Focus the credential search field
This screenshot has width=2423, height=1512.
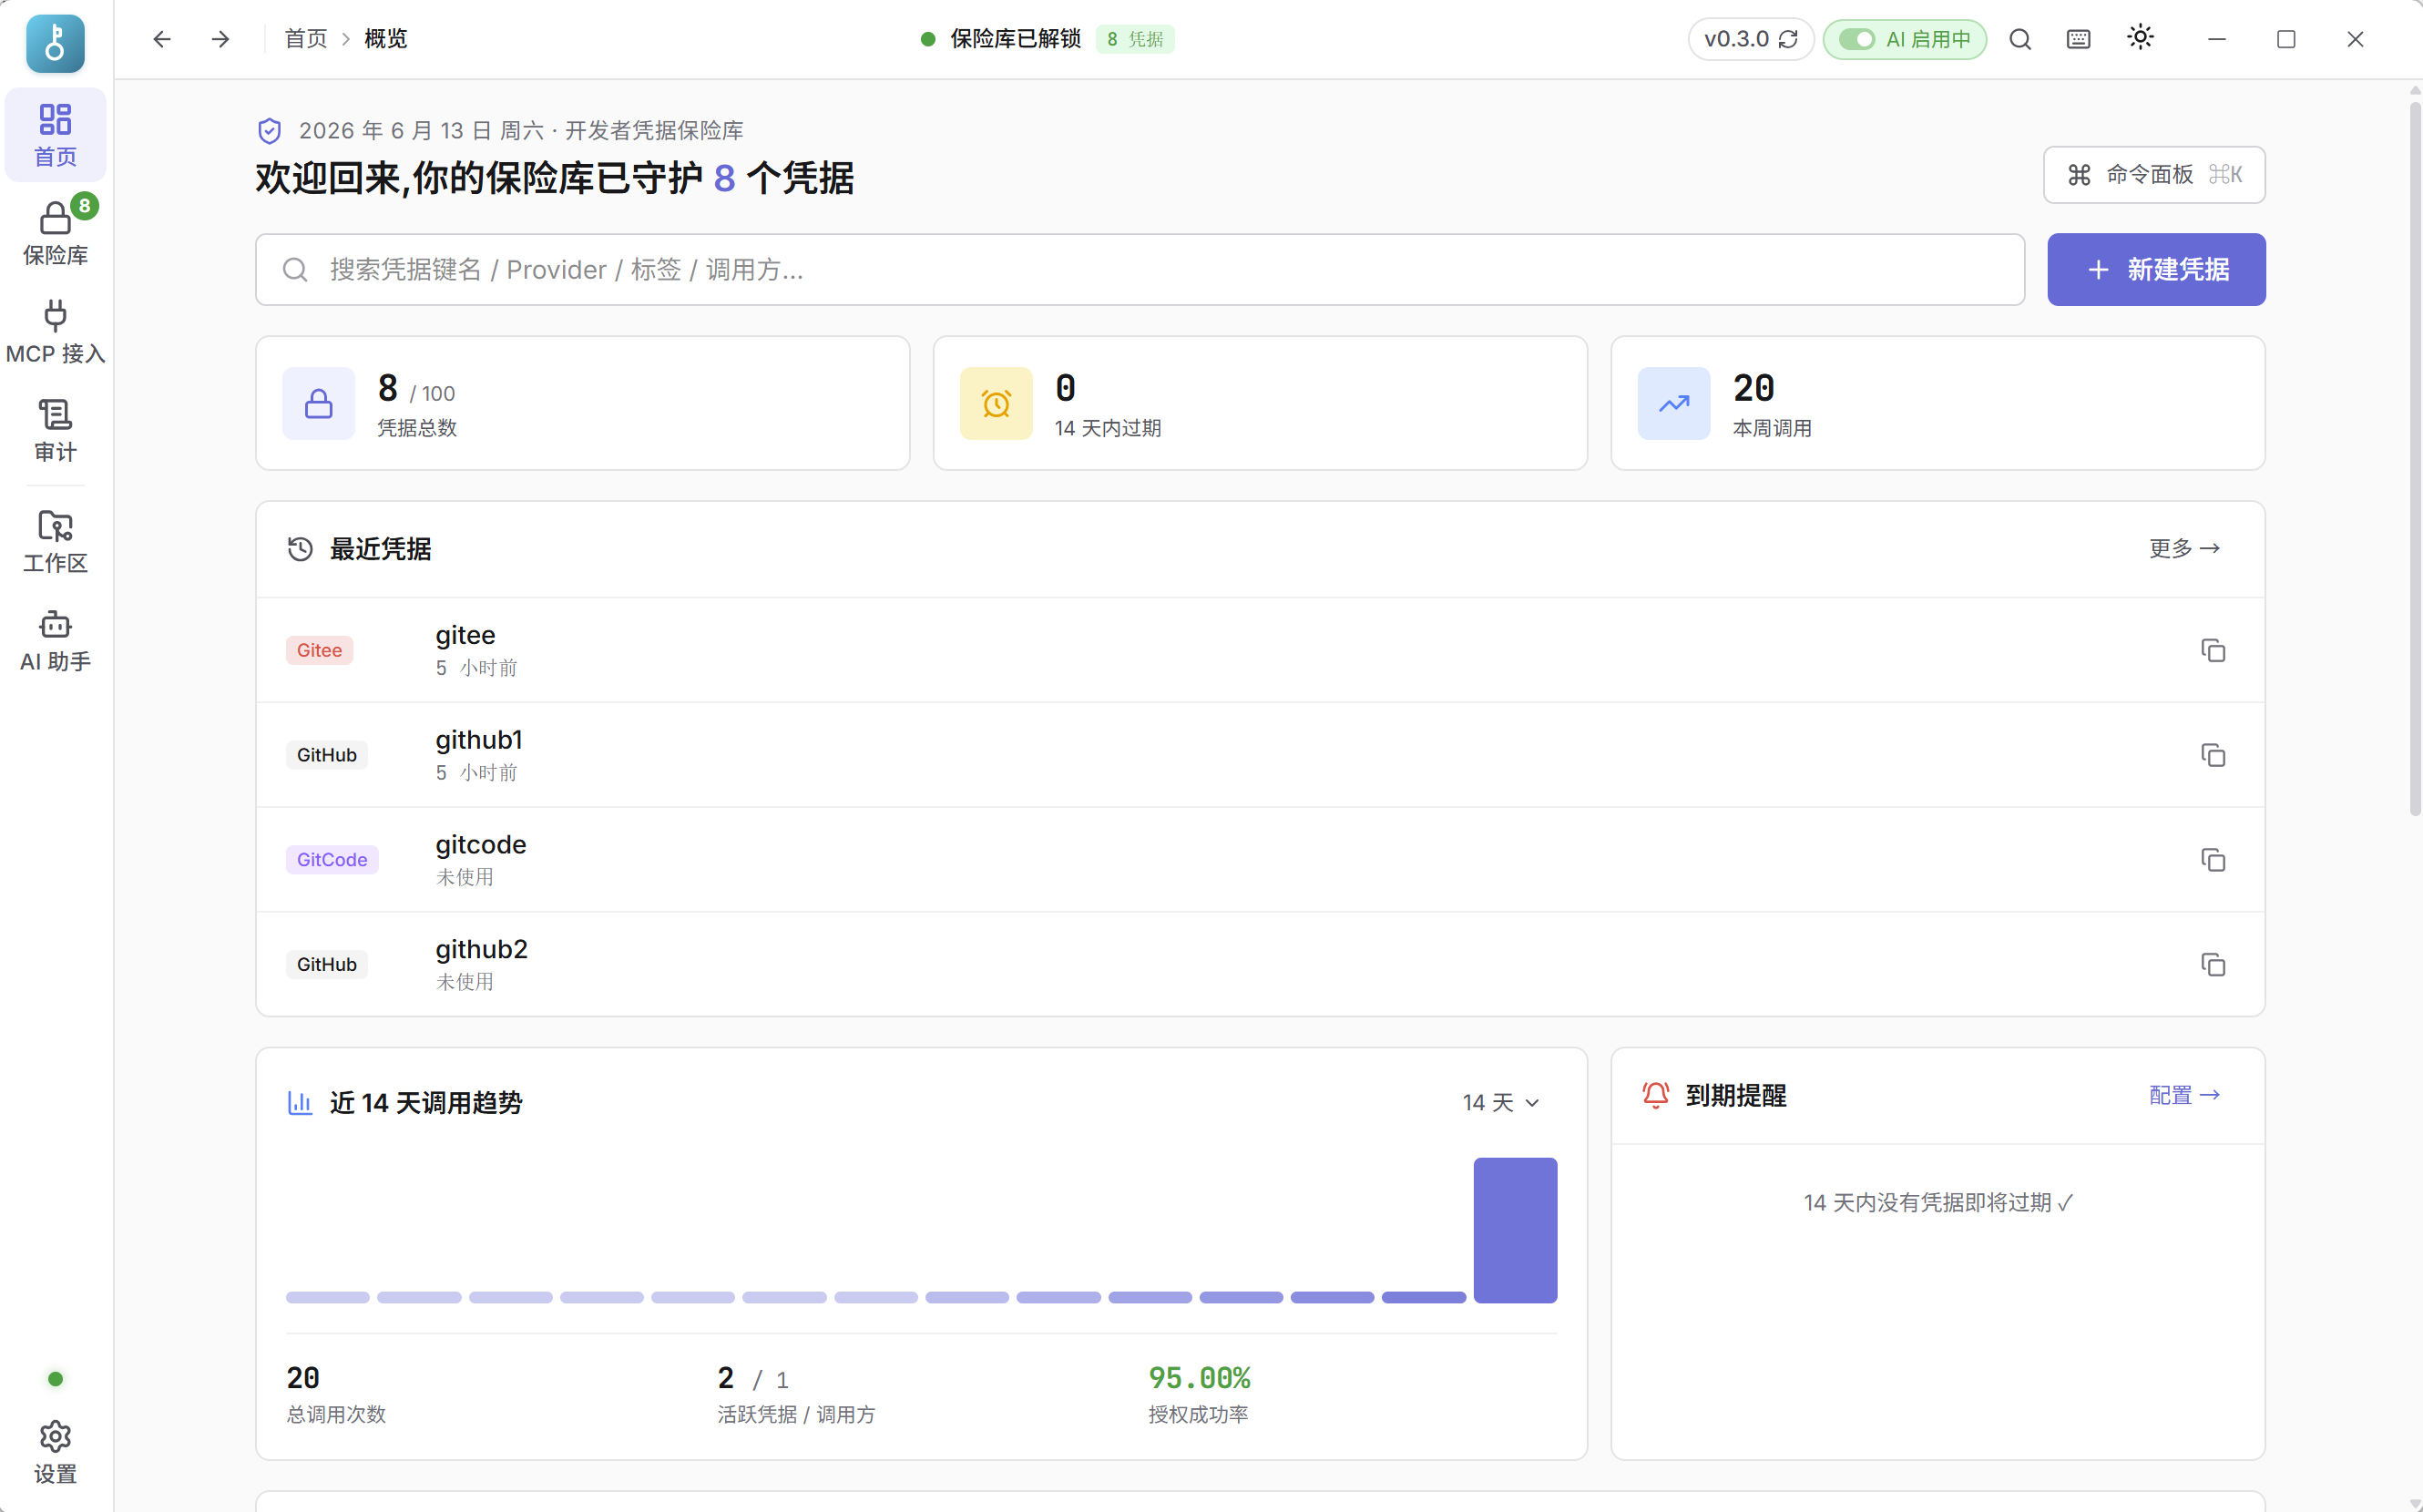(1139, 270)
